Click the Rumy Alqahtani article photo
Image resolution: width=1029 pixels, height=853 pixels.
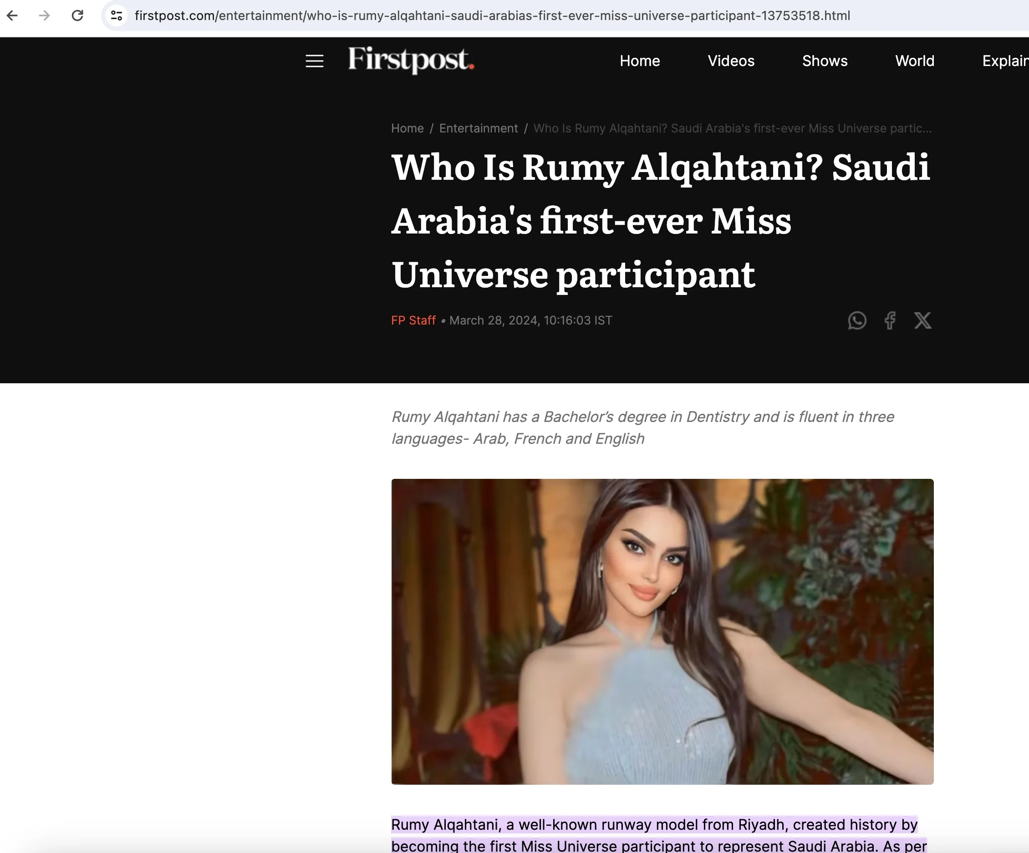[662, 631]
